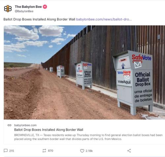Visit the @BabylonBee handle
This screenshot has width=165, height=157.
tap(24, 11)
